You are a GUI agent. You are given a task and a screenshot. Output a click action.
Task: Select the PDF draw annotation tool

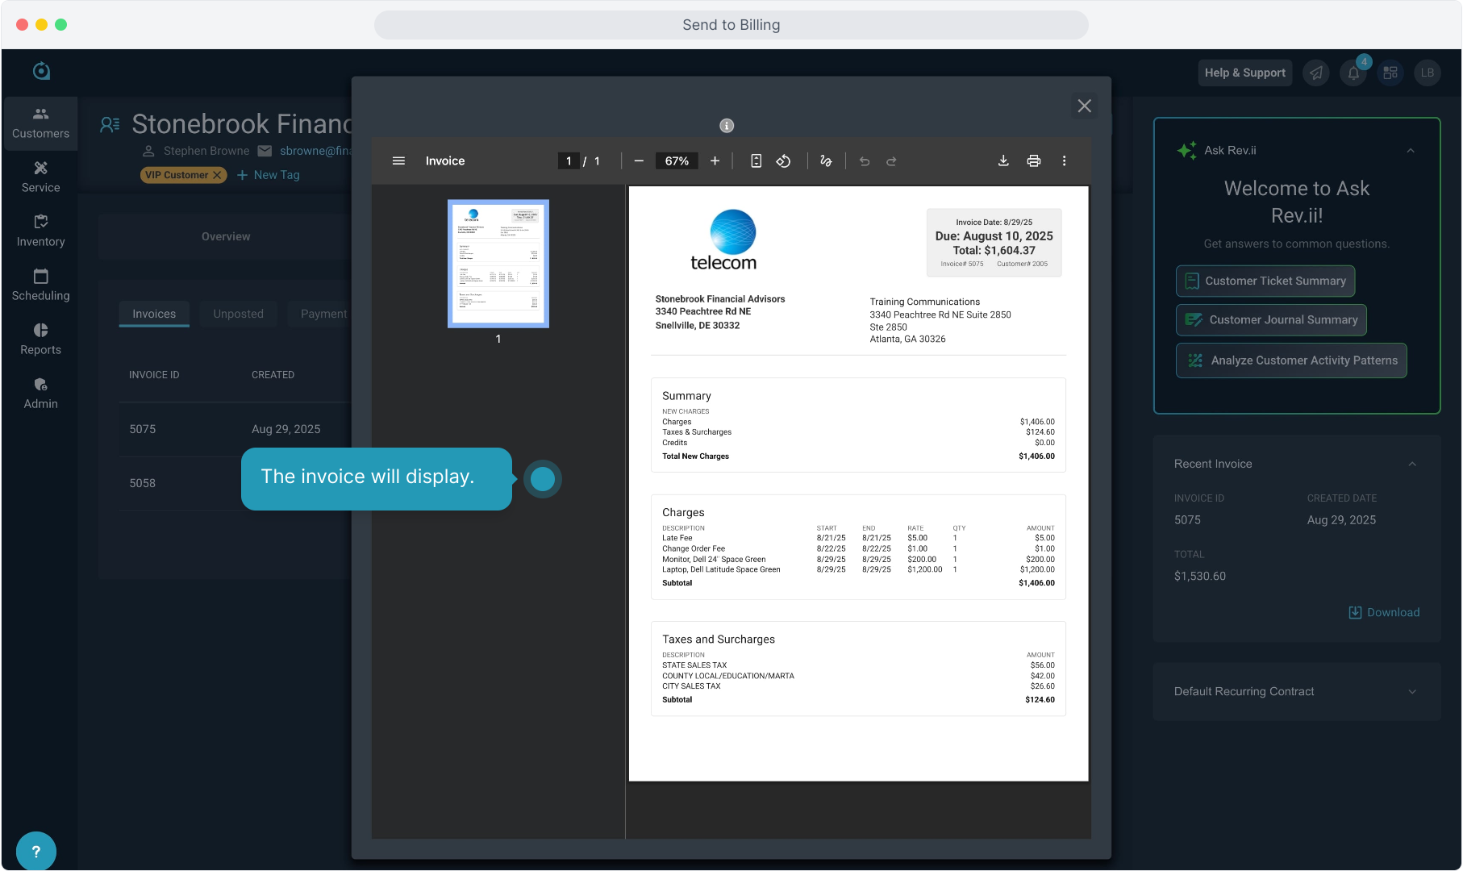coord(826,161)
